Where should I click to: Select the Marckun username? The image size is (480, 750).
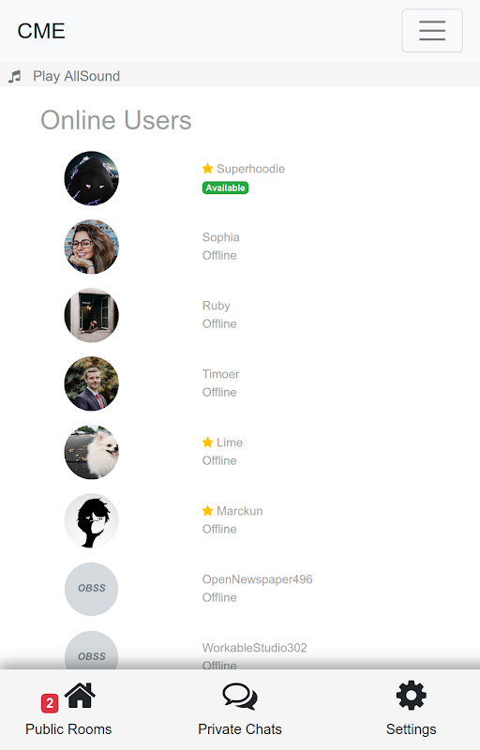click(x=239, y=511)
